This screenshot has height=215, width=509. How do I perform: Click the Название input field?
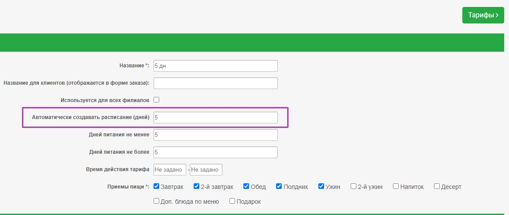point(215,66)
